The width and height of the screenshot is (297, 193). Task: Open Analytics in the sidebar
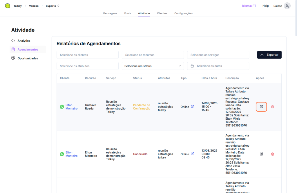[x=24, y=41]
